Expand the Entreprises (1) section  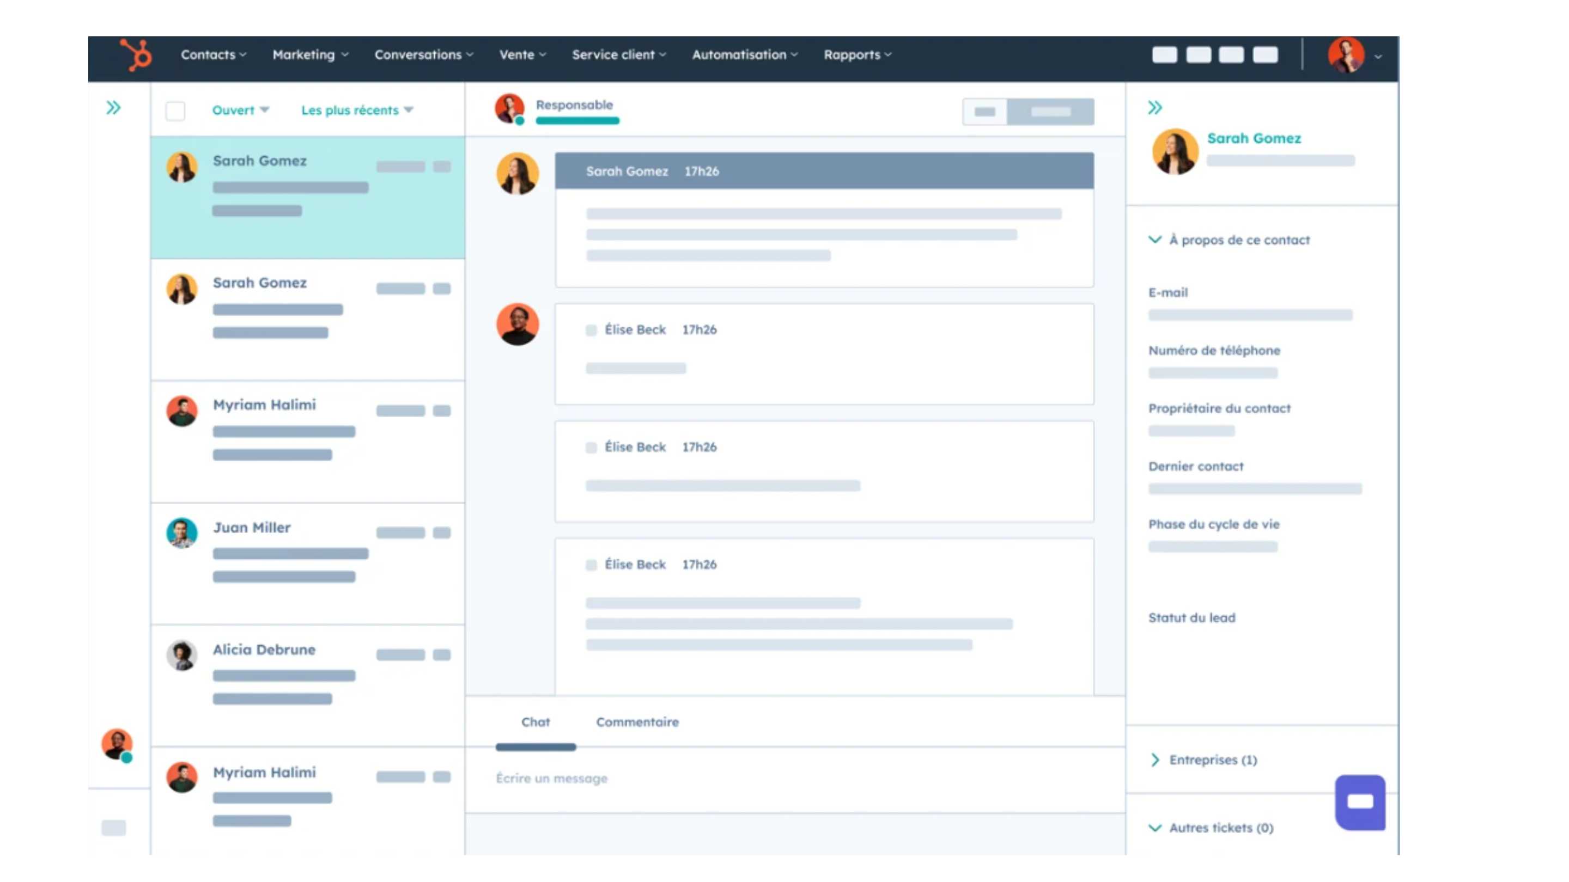1212,759
